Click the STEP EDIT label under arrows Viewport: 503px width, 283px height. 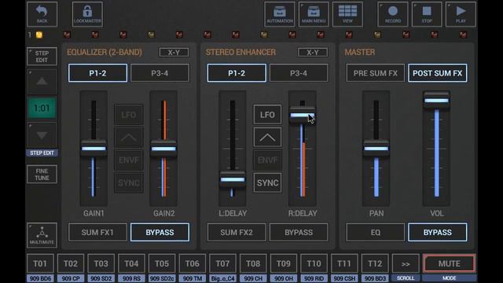(42, 153)
